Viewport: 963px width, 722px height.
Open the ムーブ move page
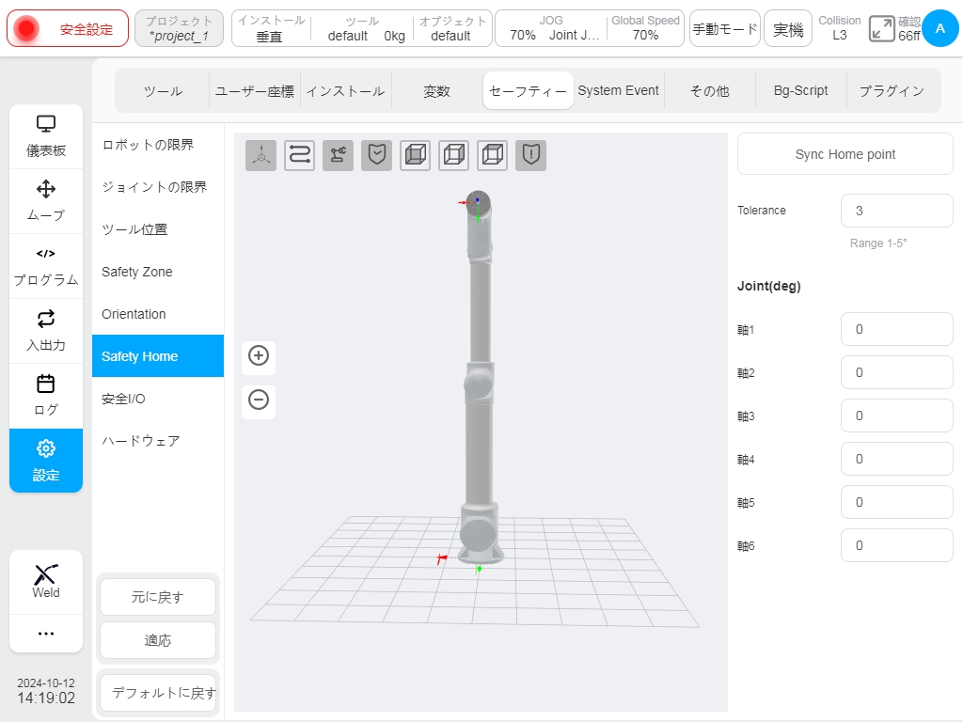point(46,201)
